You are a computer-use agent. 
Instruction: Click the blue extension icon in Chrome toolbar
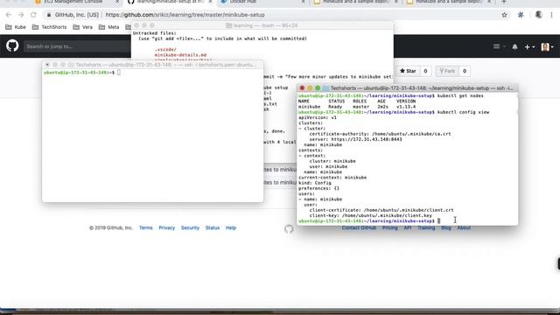pyautogui.click(x=521, y=15)
